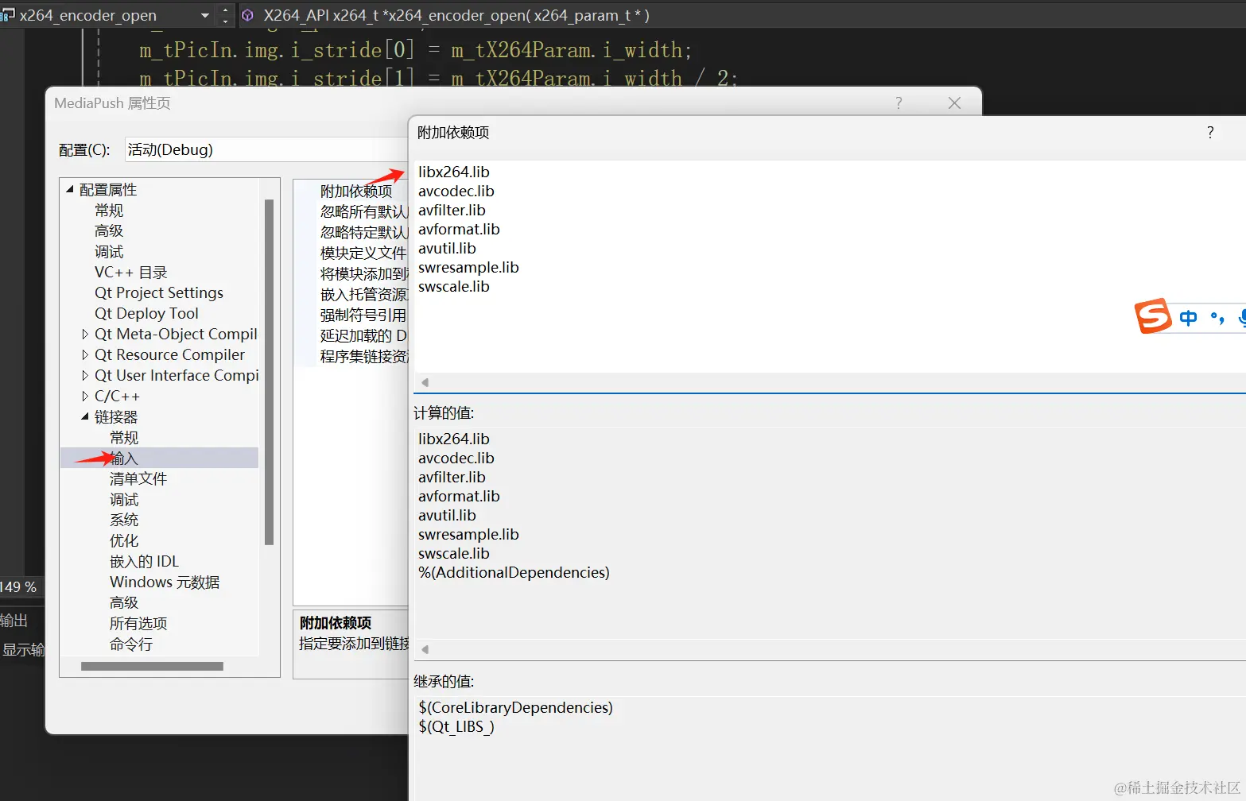Click 忽略特定默认 property row

[363, 233]
